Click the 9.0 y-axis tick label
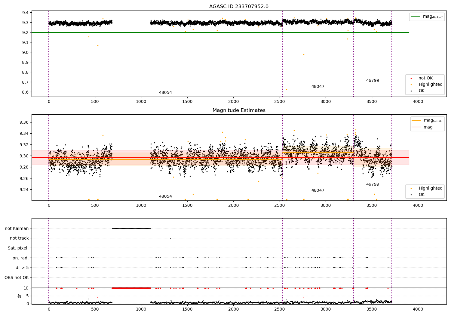 click(26, 52)
